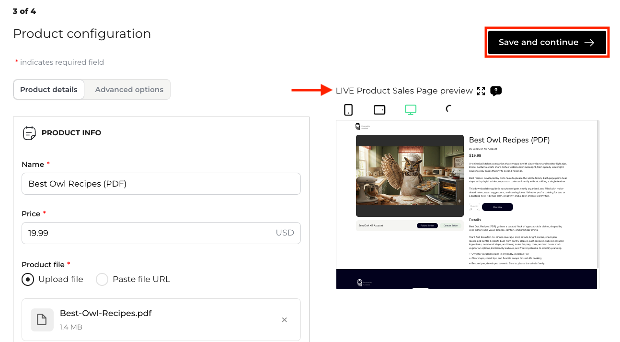Click Follow Seller in the preview
The image size is (620, 342).
click(x=427, y=225)
